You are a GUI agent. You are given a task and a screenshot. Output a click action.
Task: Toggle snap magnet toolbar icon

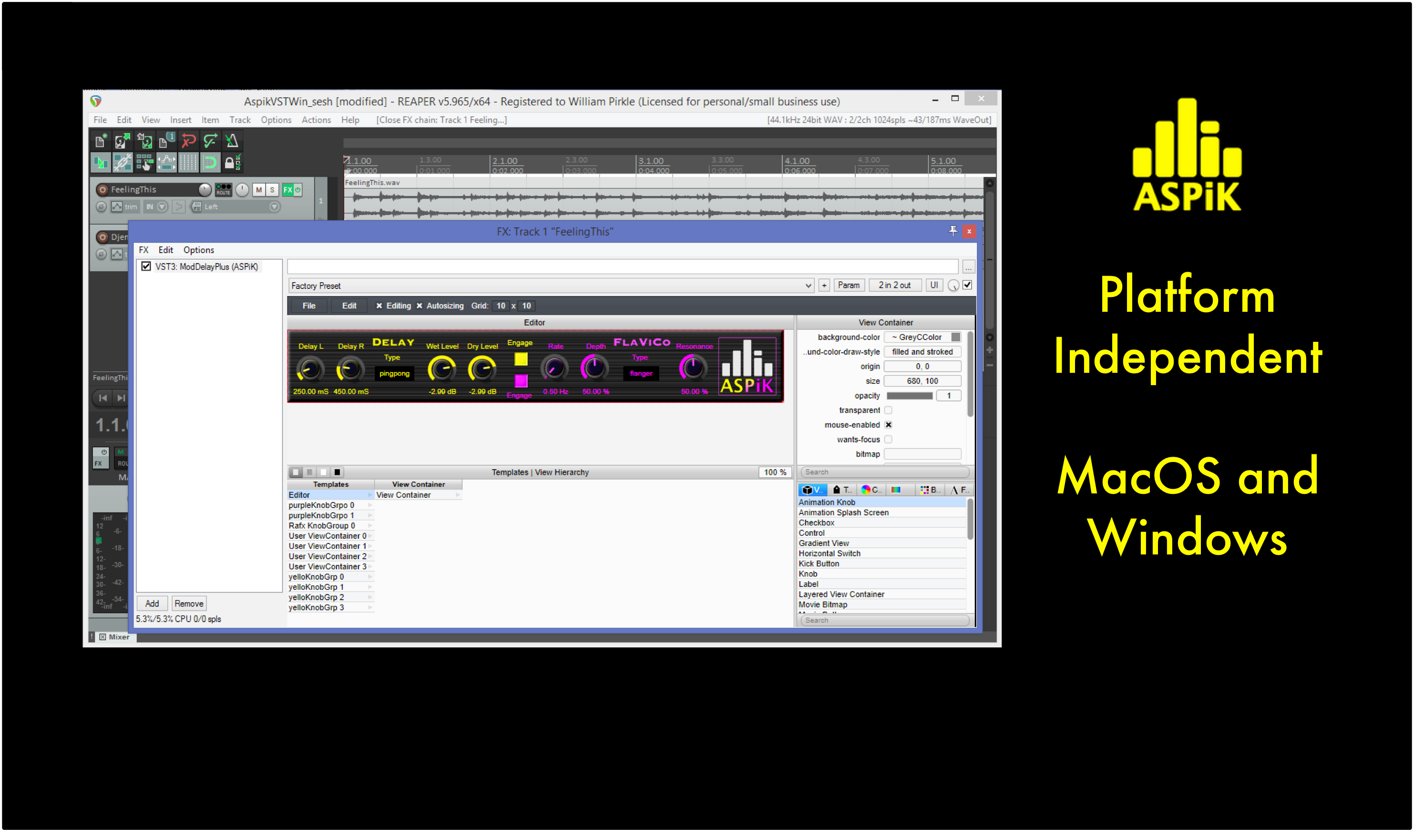(210, 163)
